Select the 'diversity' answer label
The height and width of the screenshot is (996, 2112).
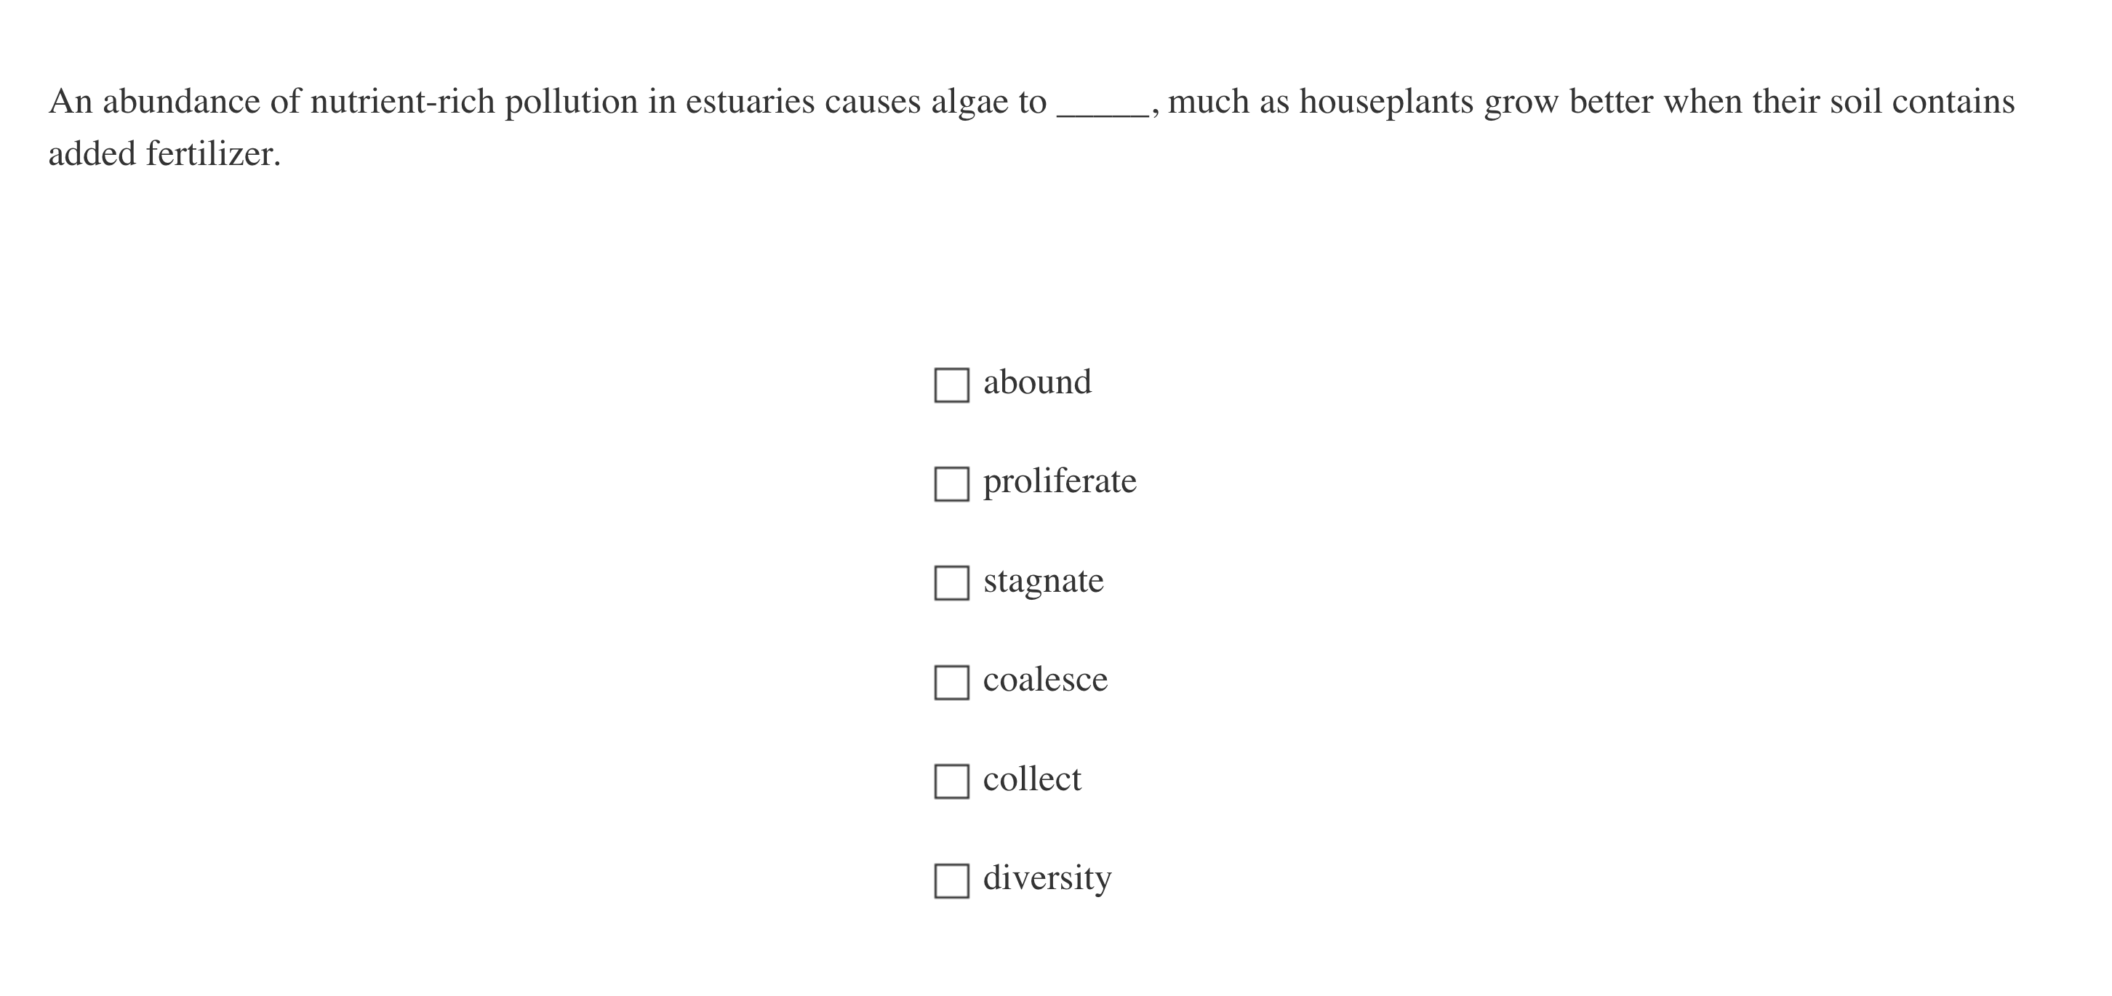1047,878
